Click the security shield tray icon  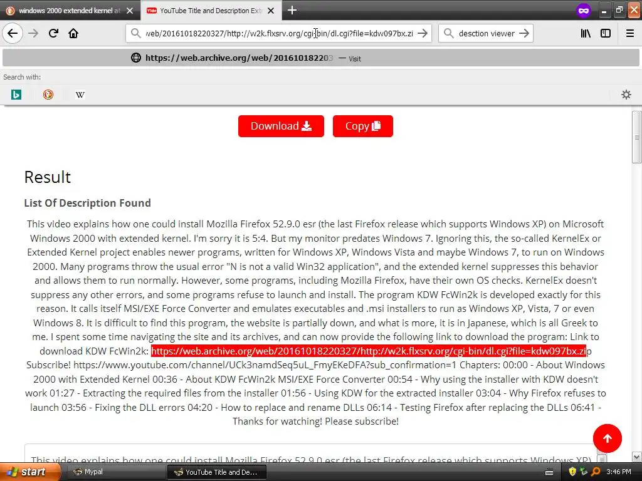pos(572,472)
